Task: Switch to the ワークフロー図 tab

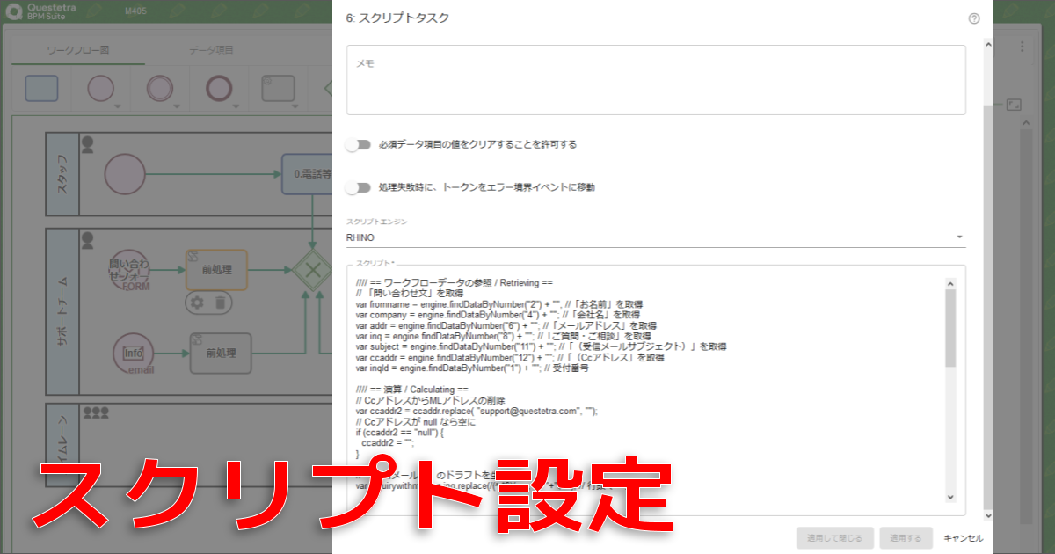Action: [x=78, y=50]
